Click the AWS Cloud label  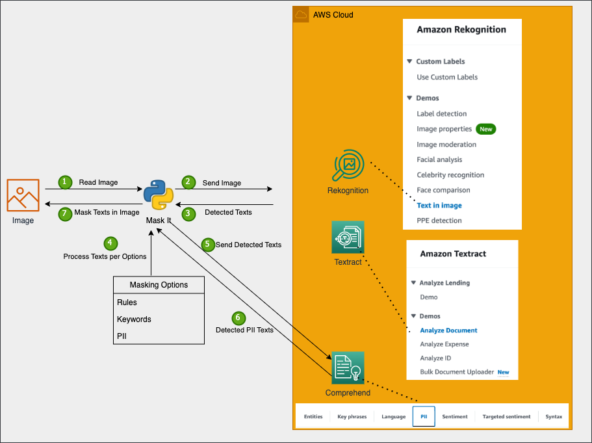pyautogui.click(x=333, y=15)
